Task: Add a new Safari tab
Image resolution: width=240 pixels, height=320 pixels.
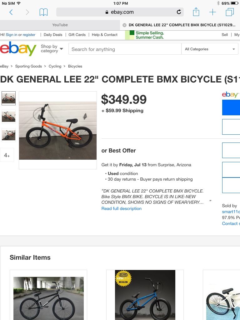Action: pyautogui.click(x=212, y=12)
